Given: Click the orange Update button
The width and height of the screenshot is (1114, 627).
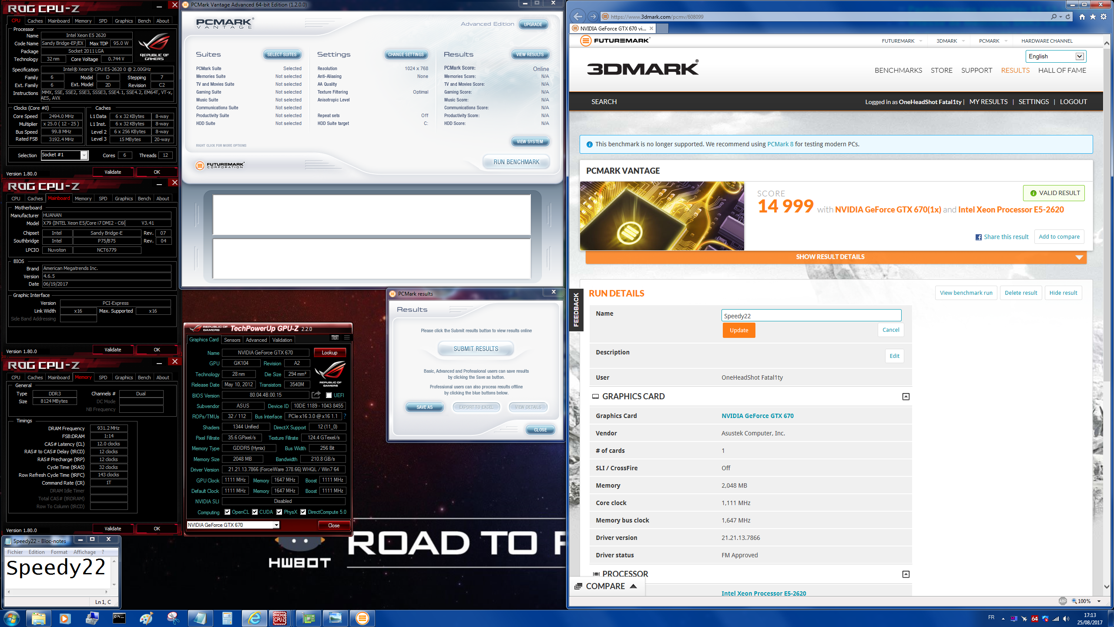Looking at the screenshot, I should click(x=738, y=330).
